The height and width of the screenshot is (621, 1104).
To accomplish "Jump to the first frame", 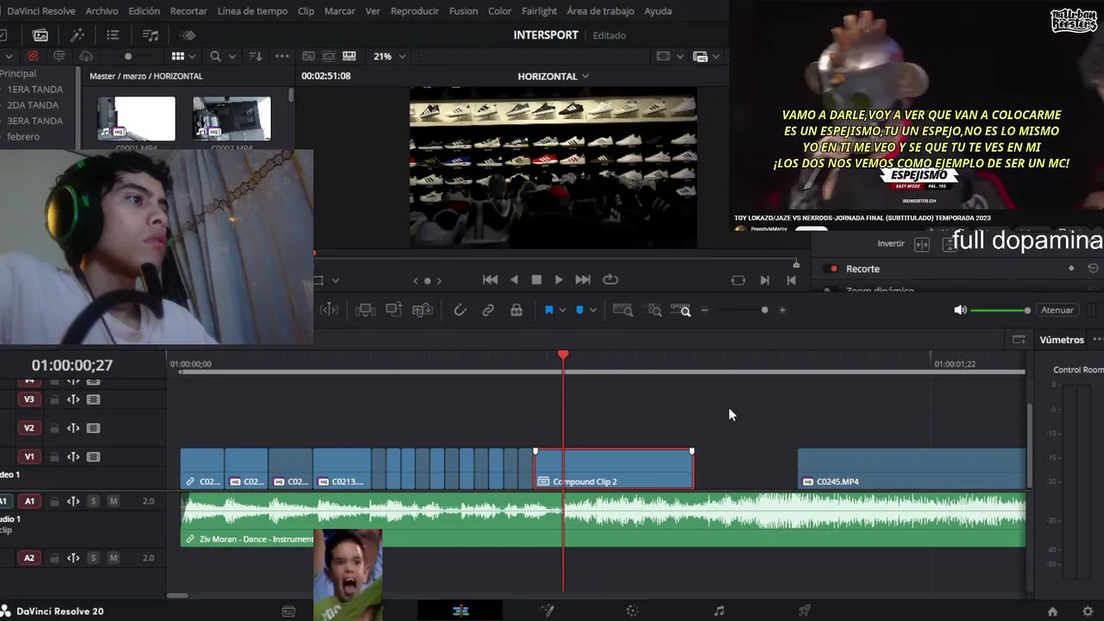I will 490,279.
